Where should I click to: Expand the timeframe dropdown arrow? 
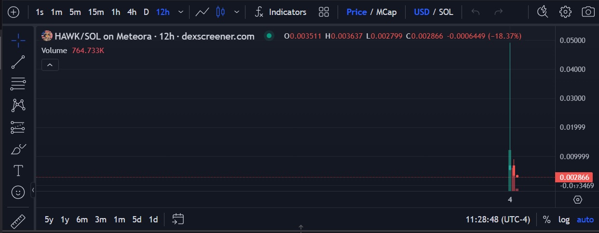coord(180,12)
